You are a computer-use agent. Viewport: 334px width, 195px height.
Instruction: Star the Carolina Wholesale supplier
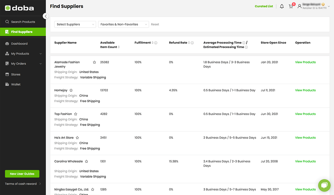(x=87, y=161)
